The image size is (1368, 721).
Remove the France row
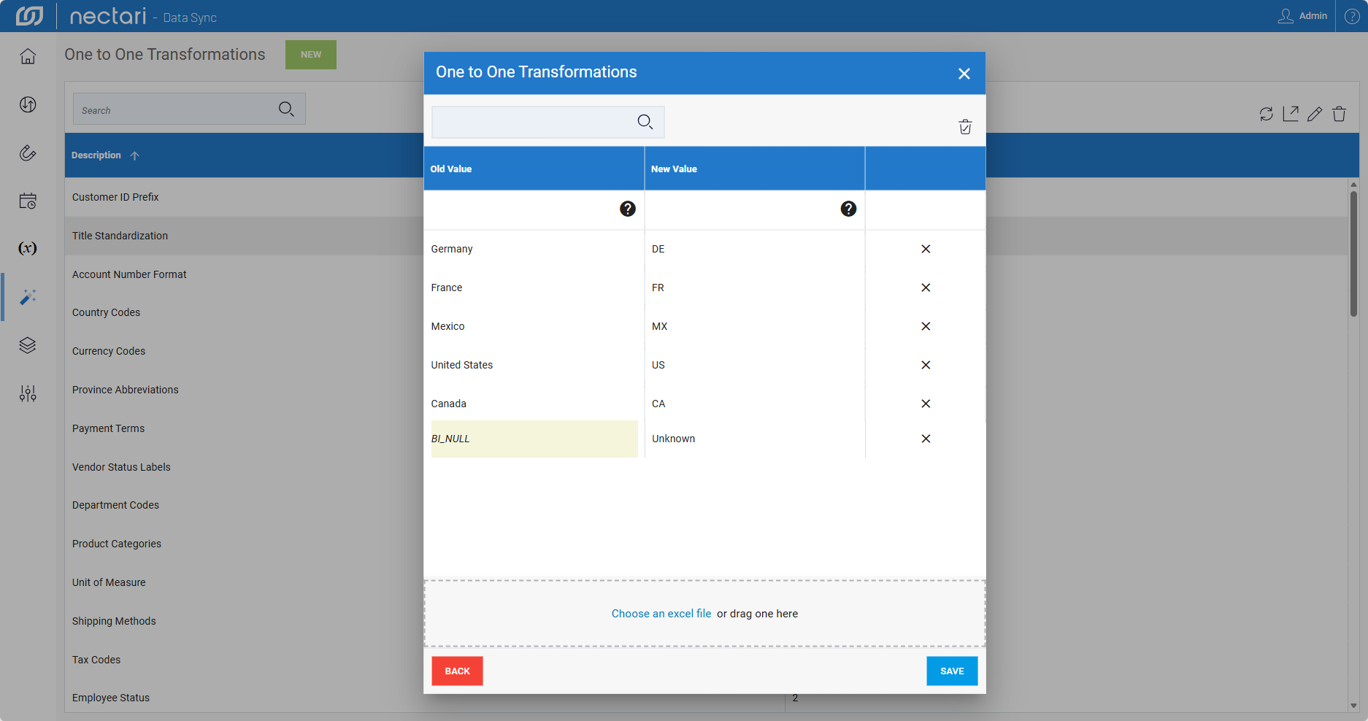[x=926, y=288]
